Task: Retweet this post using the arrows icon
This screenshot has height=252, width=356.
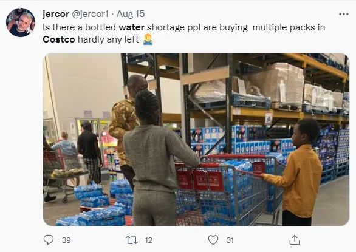Action: pos(132,240)
